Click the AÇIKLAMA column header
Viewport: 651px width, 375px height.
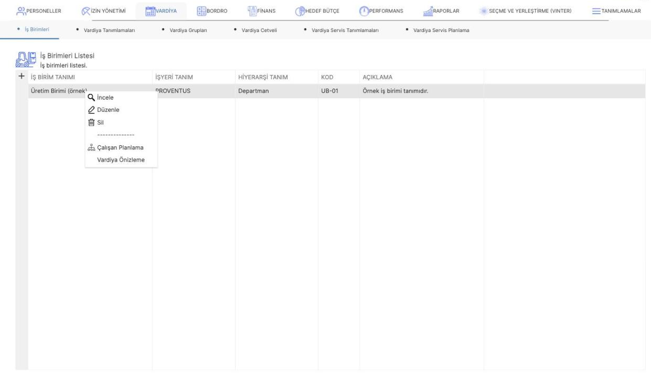pos(422,78)
